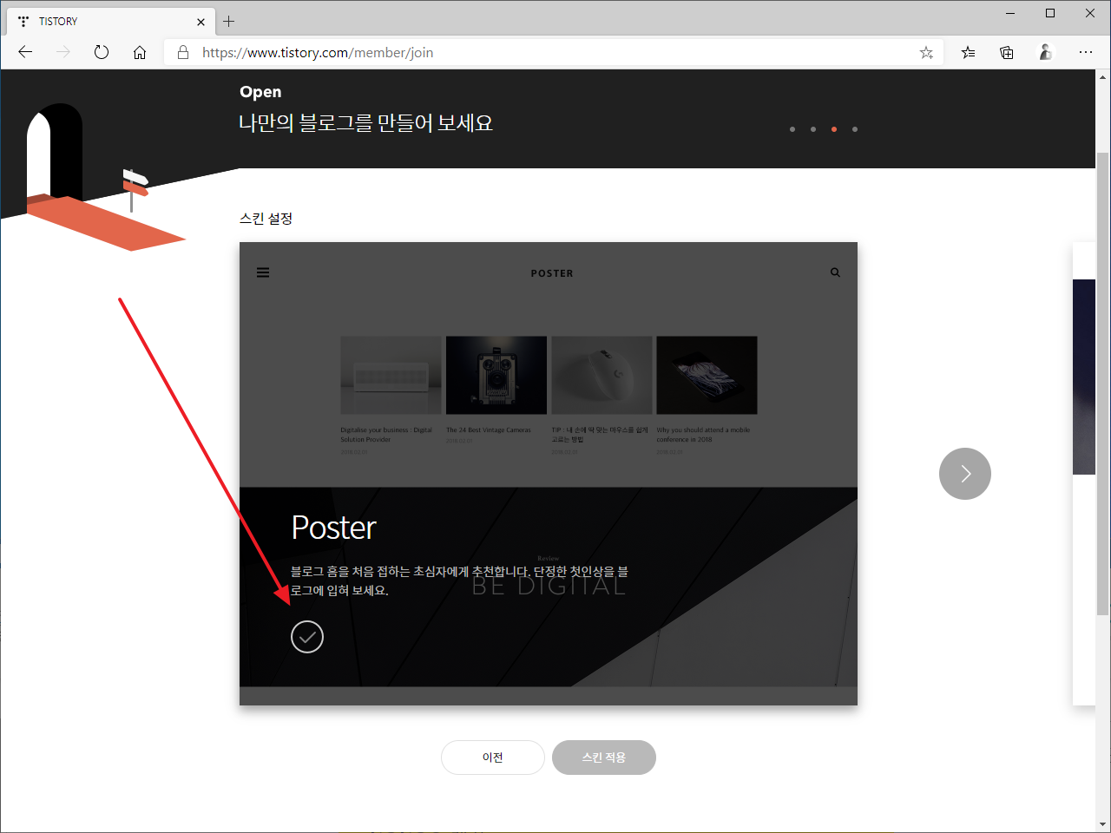Click the 스킨 적용 button

click(604, 758)
